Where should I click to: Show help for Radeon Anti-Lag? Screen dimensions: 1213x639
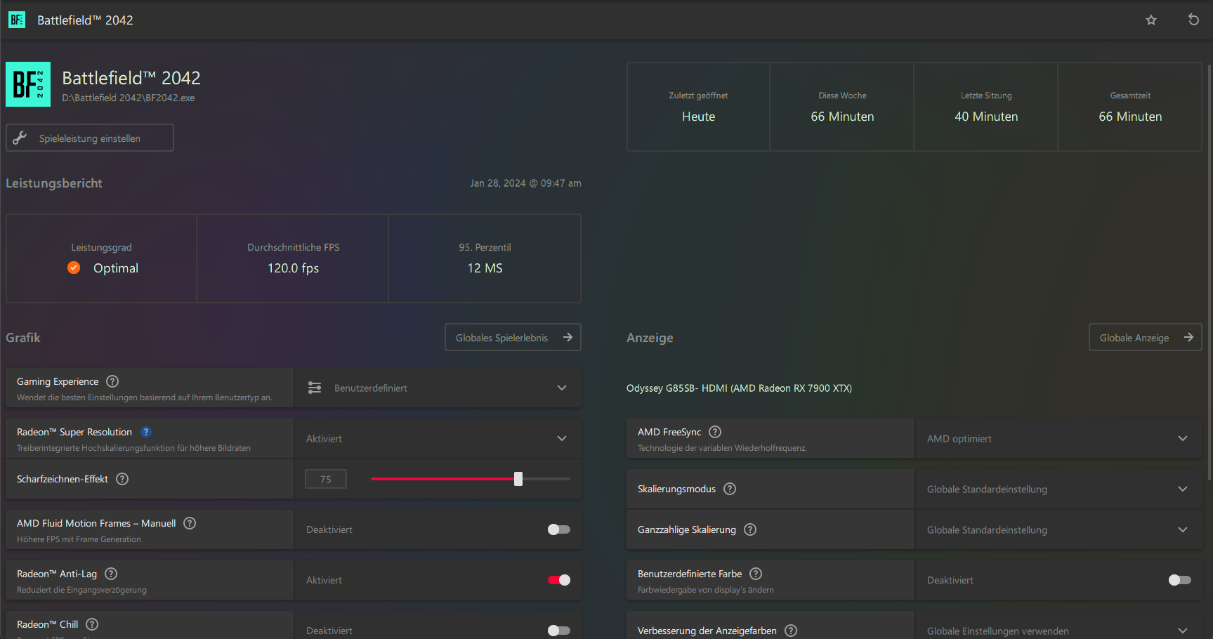(111, 574)
